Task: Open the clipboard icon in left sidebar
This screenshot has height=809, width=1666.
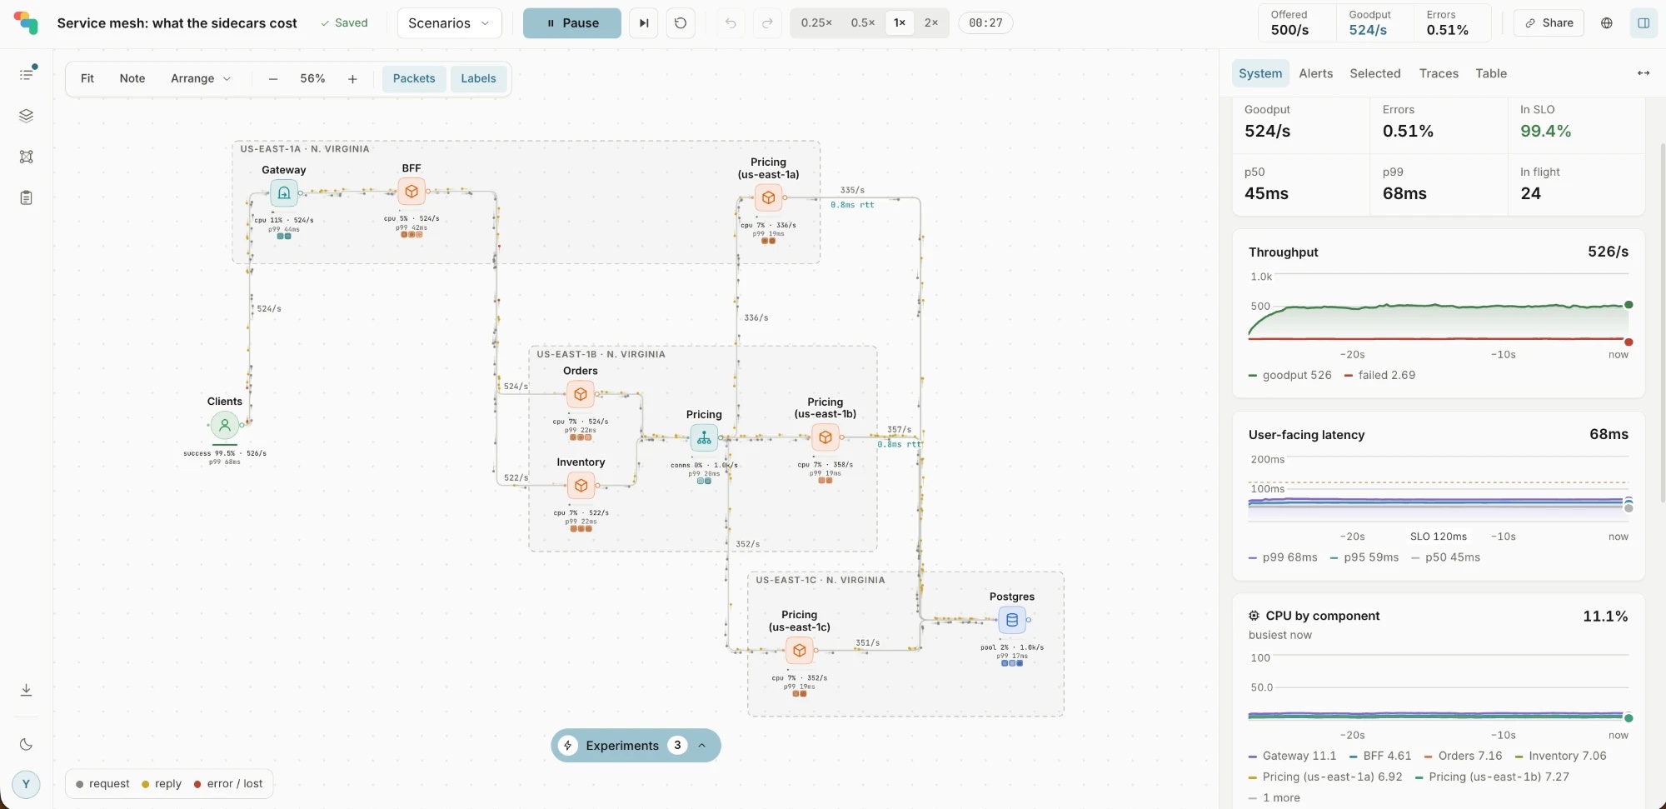Action: [x=27, y=198]
